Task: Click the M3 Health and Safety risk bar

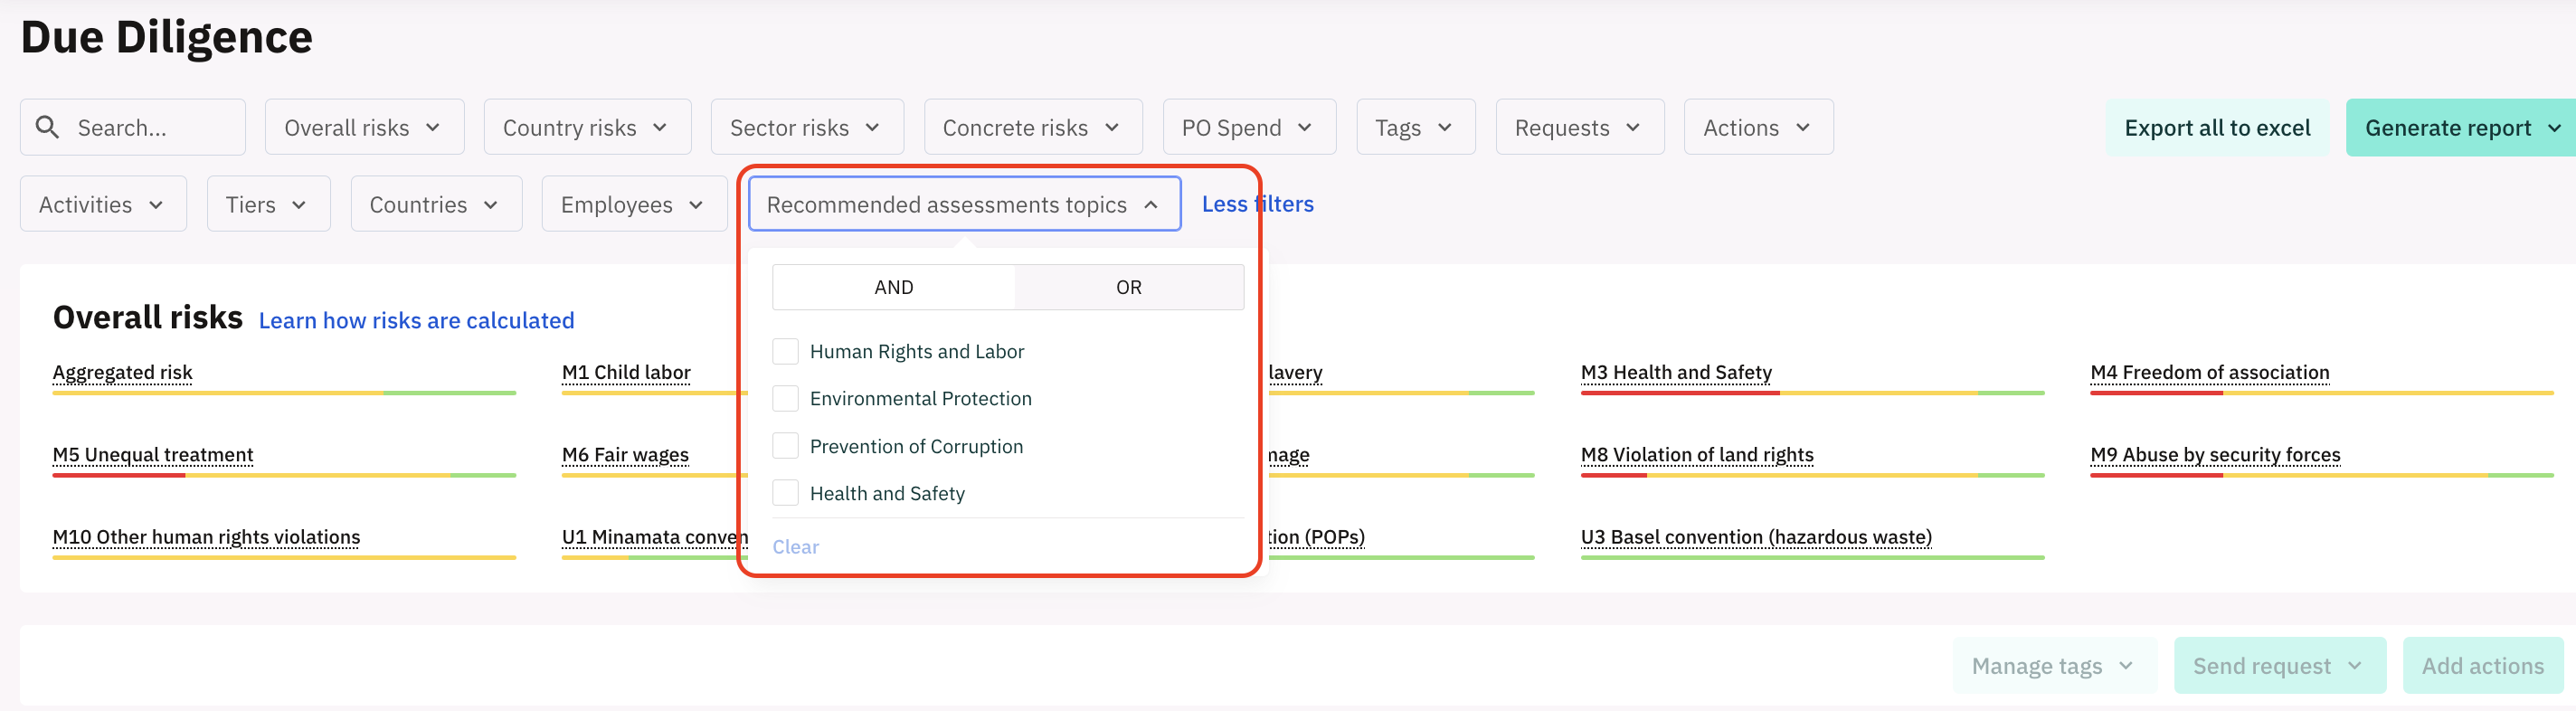Action: point(1812,393)
